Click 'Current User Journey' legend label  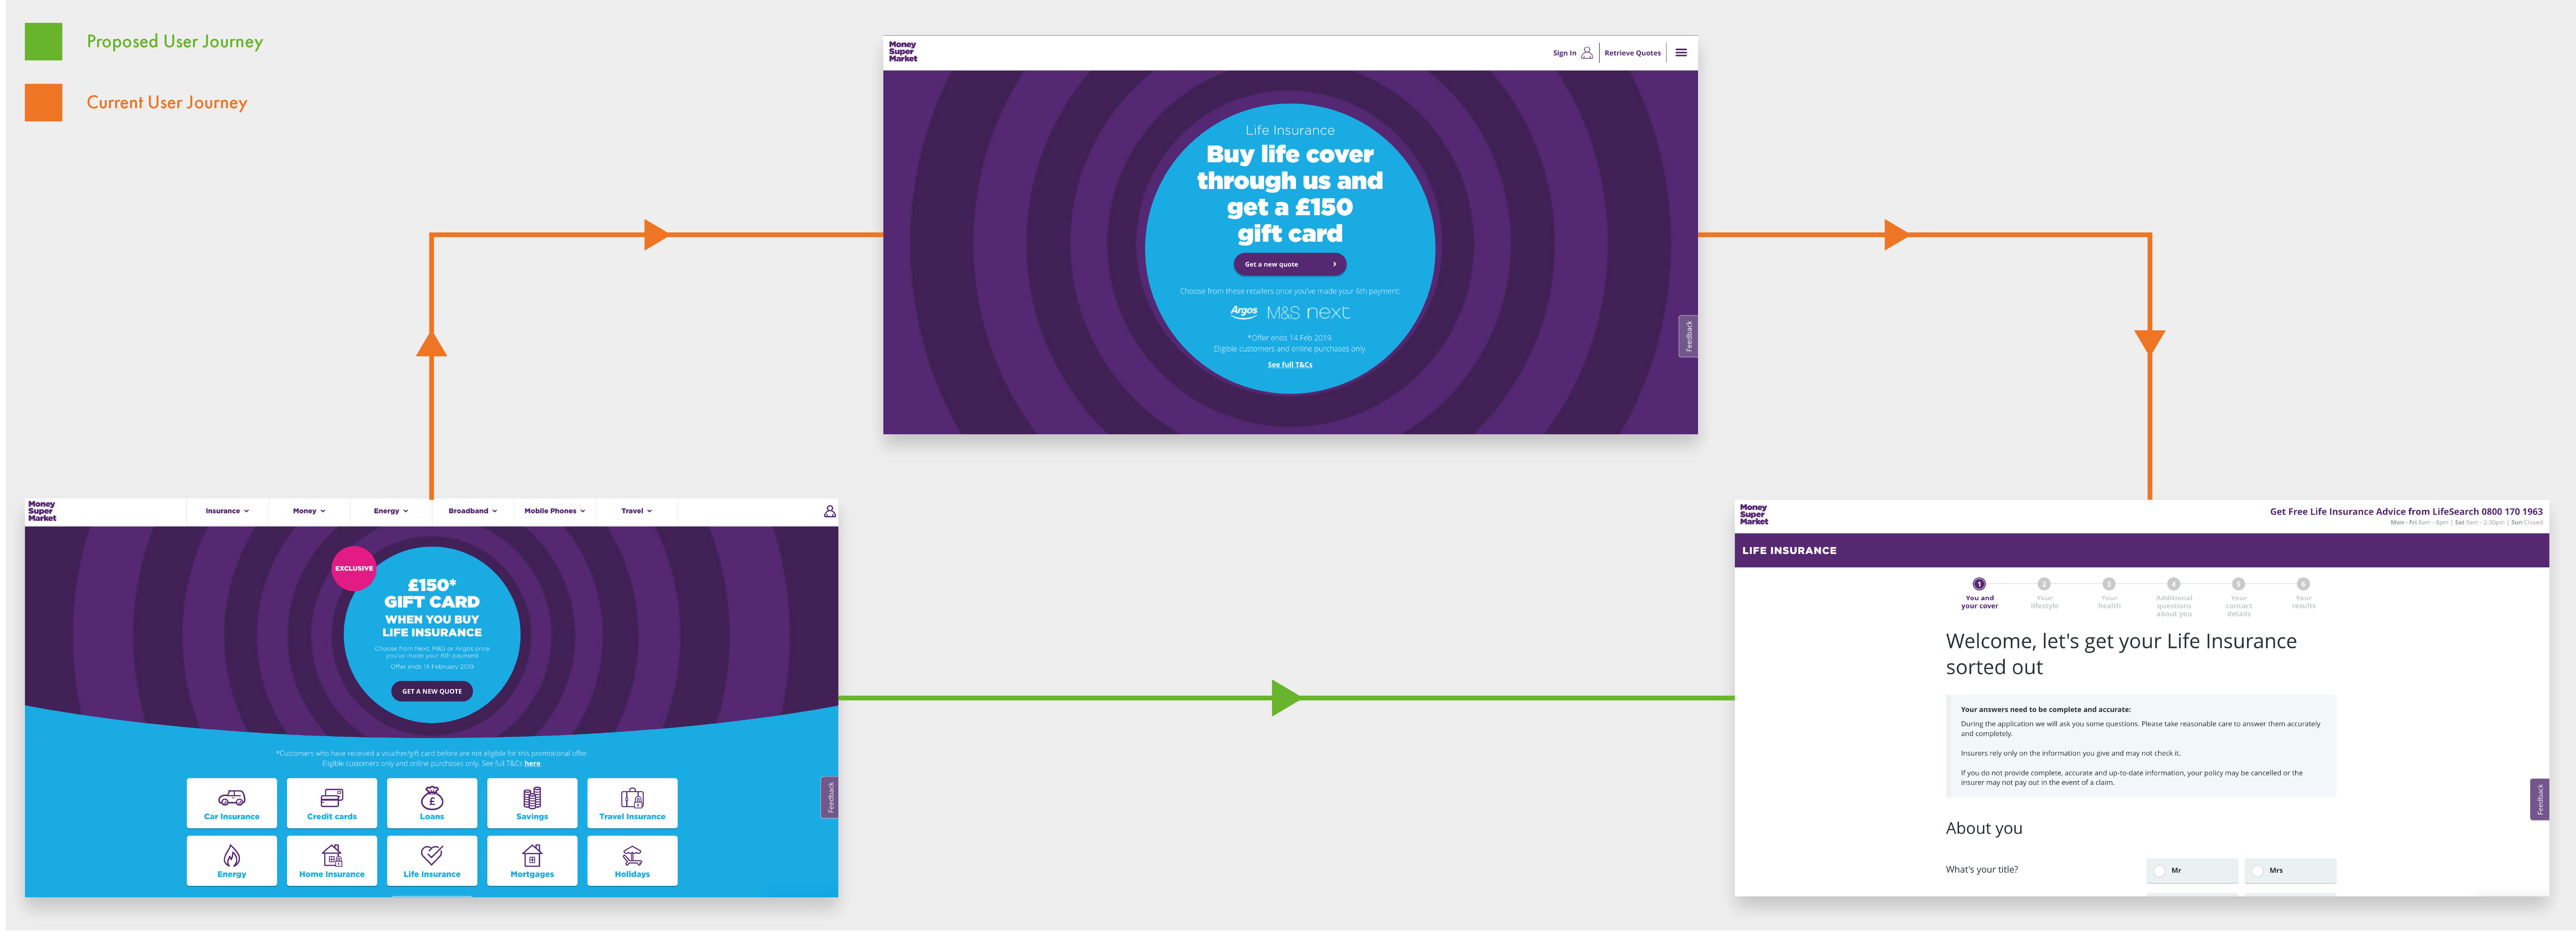[167, 103]
